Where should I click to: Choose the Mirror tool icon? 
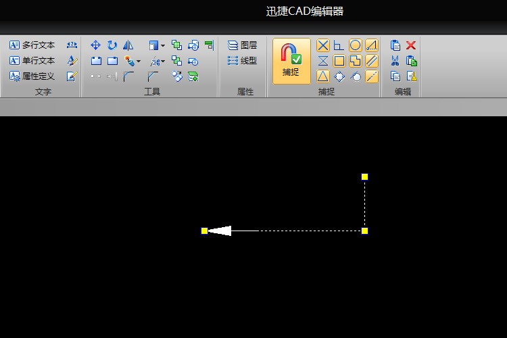pos(128,45)
